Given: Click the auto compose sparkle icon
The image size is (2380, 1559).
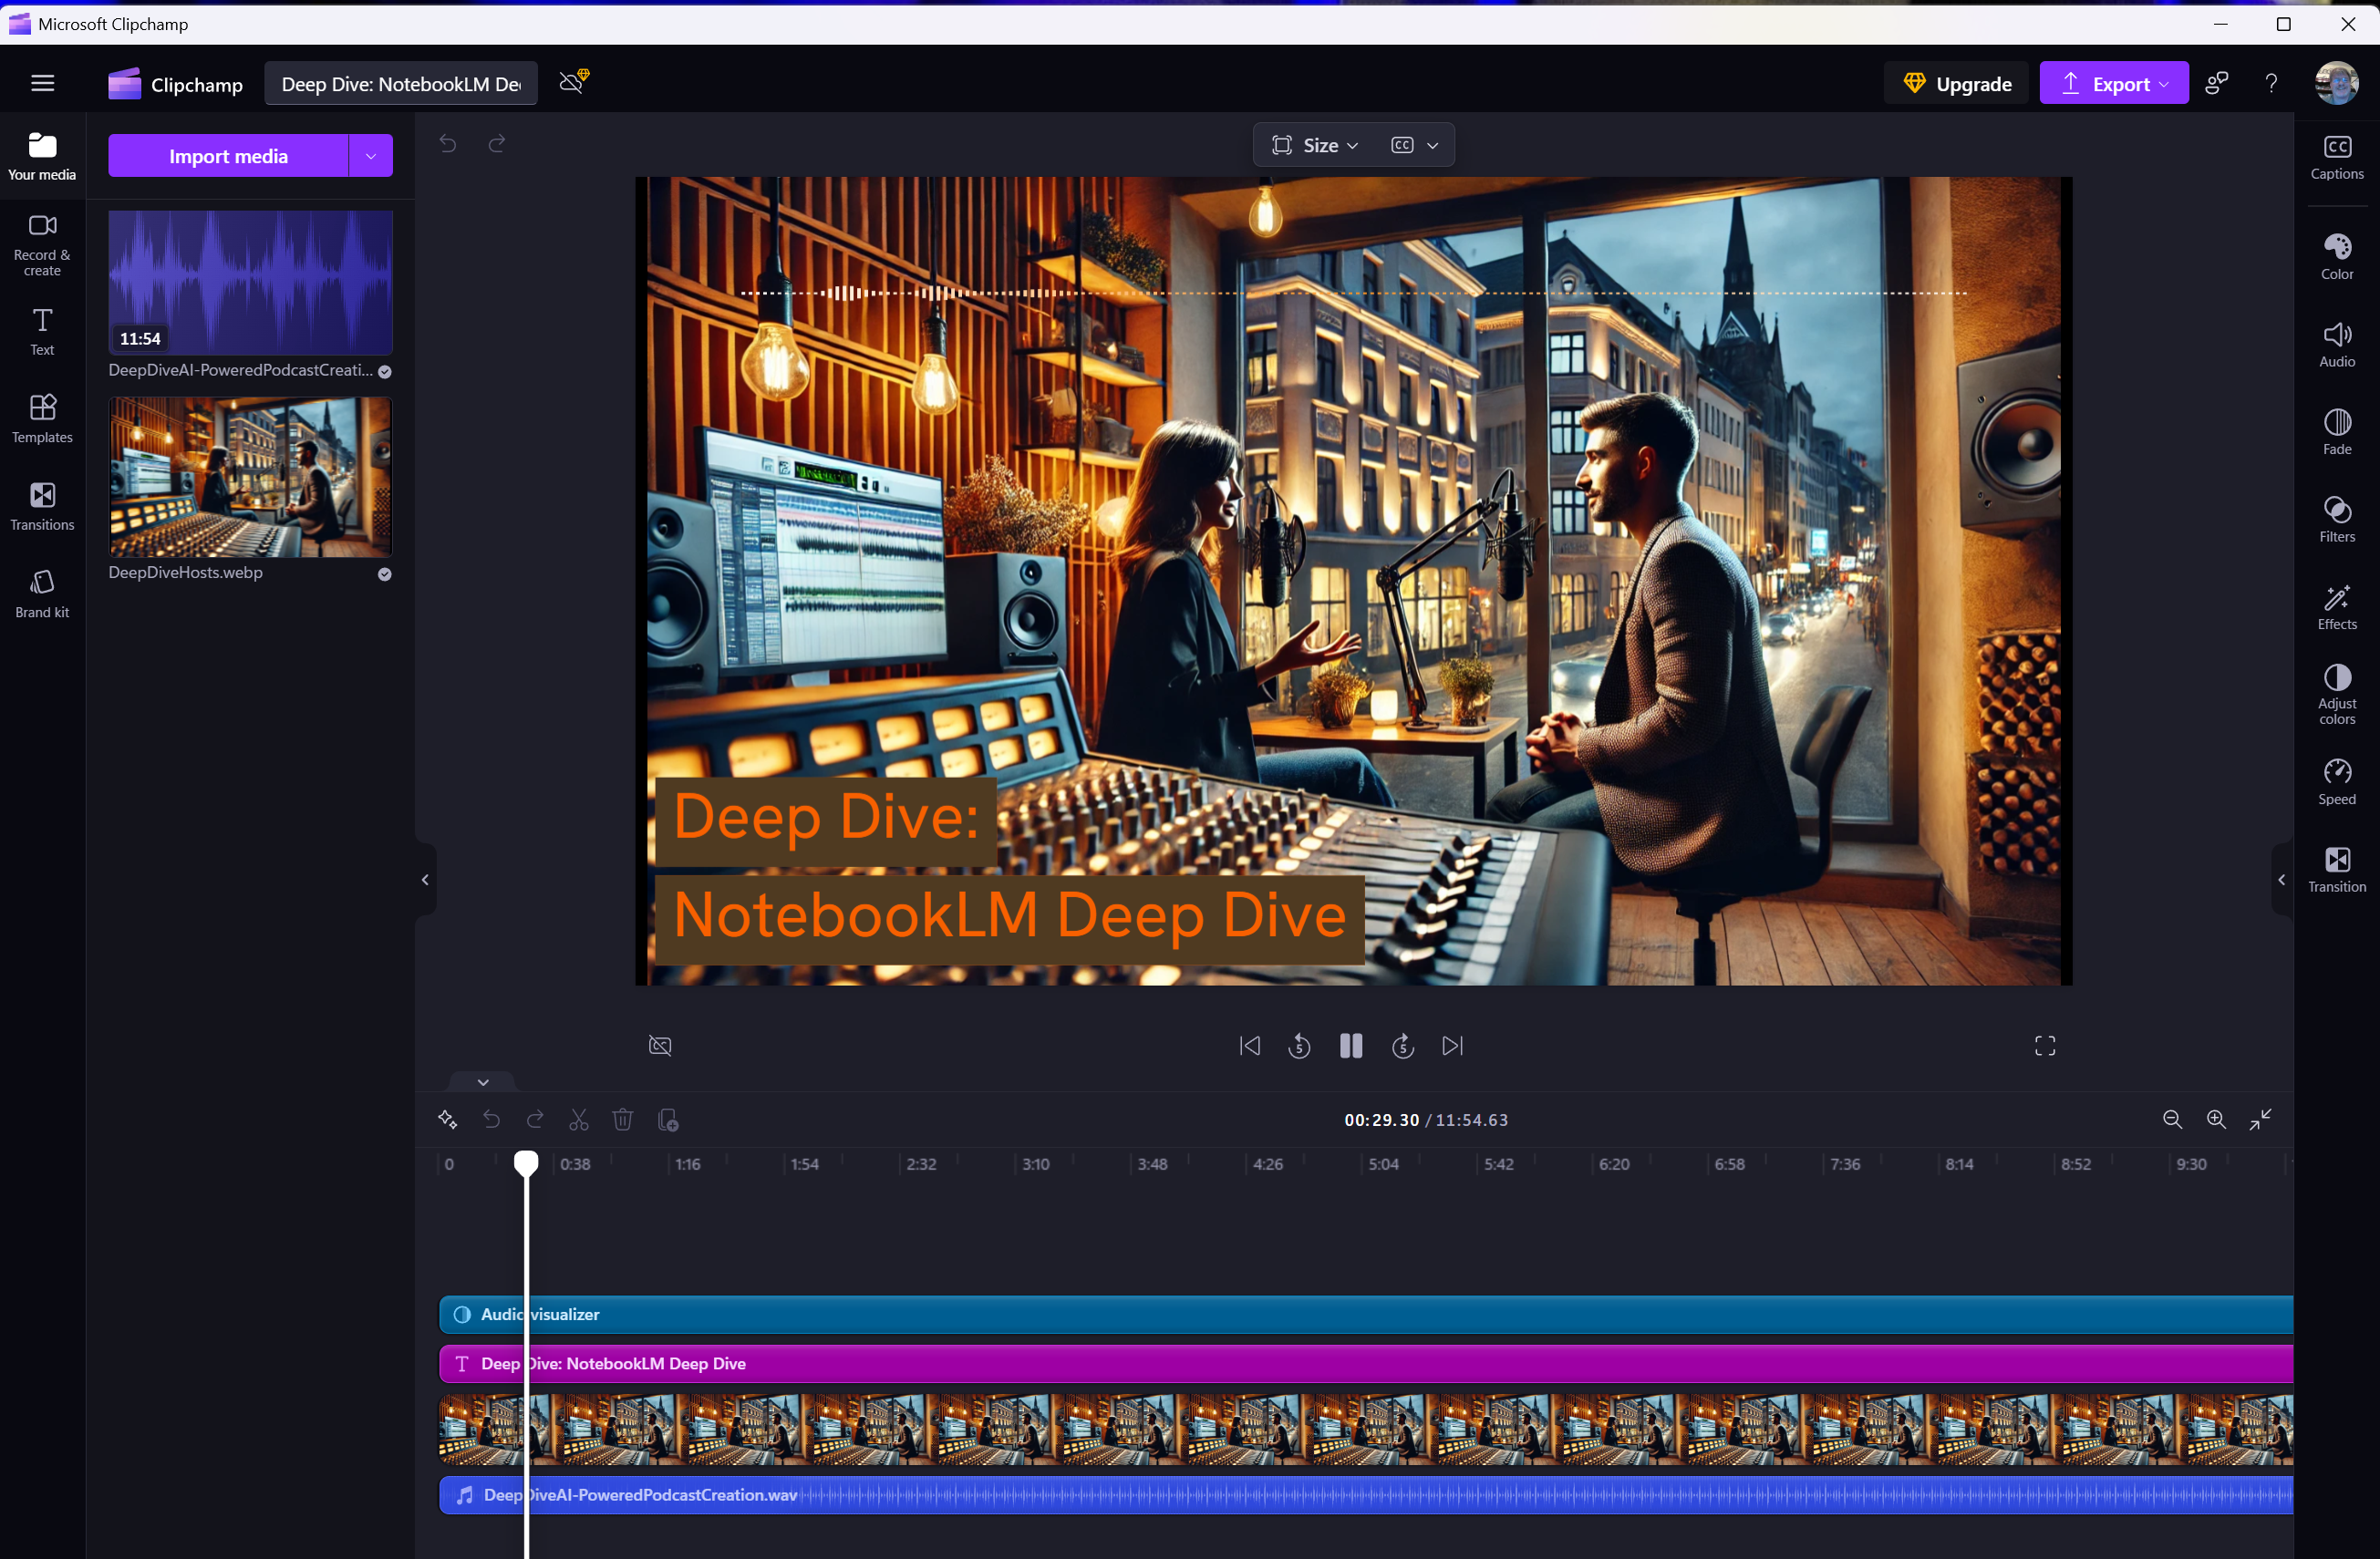Looking at the screenshot, I should [447, 1120].
